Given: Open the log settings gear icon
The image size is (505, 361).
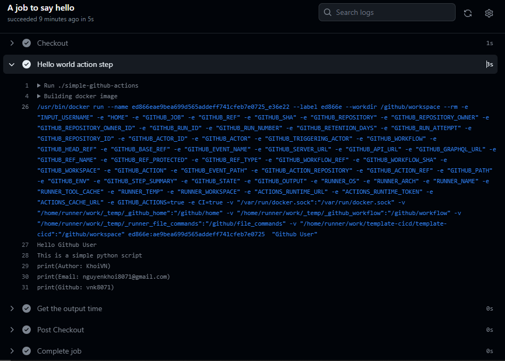Looking at the screenshot, I should [x=489, y=13].
